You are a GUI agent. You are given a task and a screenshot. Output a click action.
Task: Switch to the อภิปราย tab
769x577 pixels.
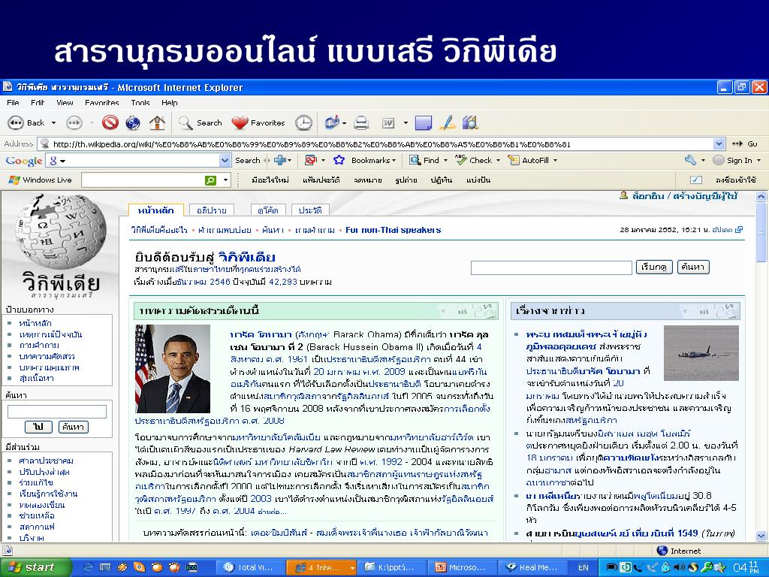211,210
